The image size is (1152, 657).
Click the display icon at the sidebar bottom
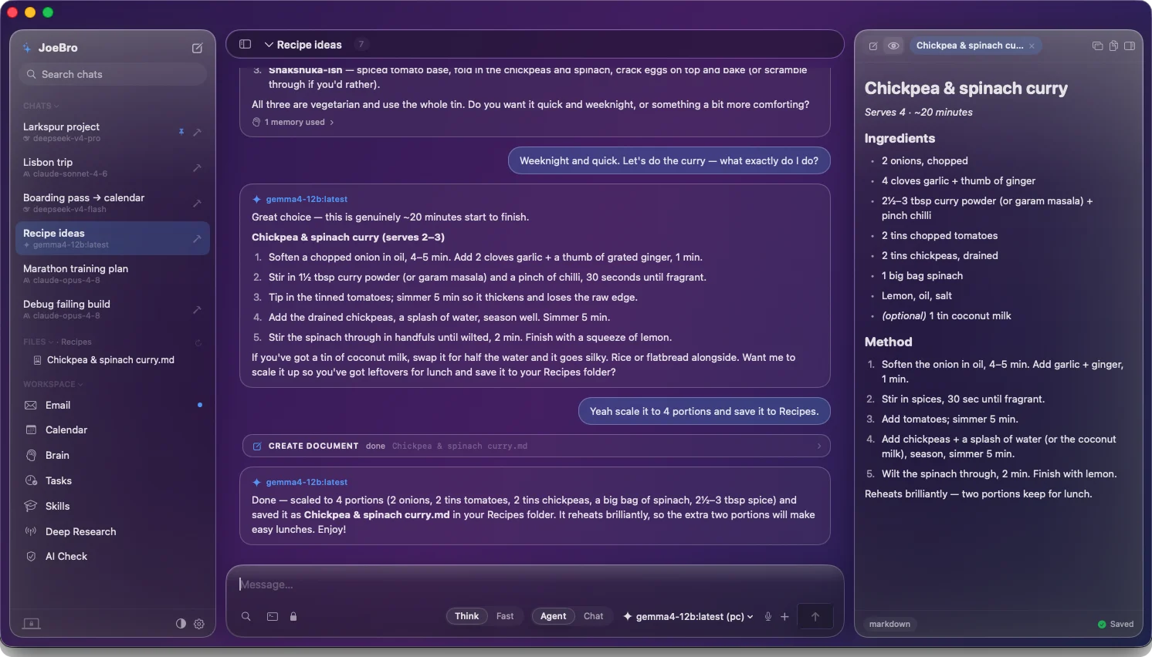click(x=32, y=624)
